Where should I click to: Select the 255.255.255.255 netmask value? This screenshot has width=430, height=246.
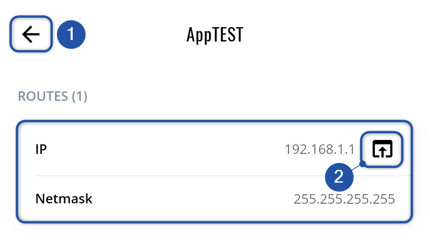pos(344,199)
